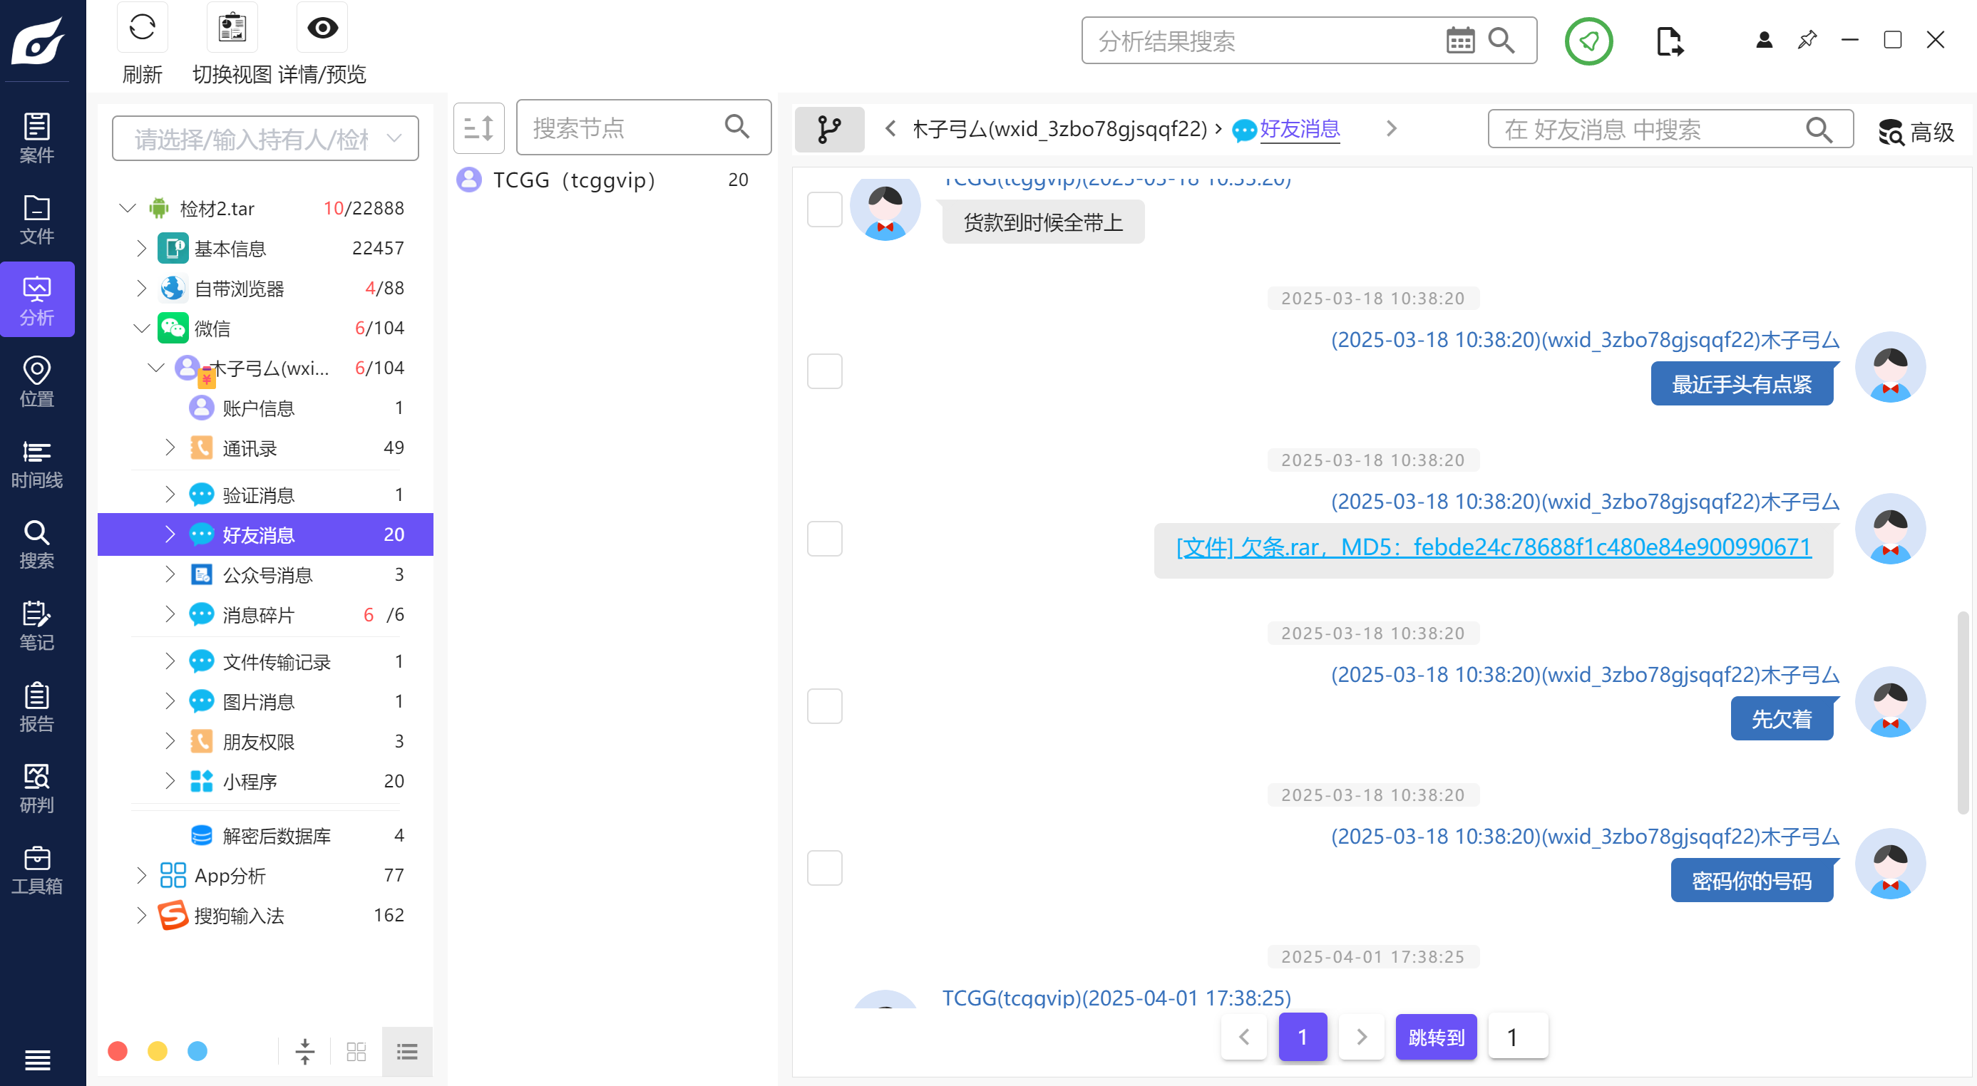Check the box beside message 密码你的号码
Image resolution: width=1977 pixels, height=1086 pixels.
click(x=824, y=867)
